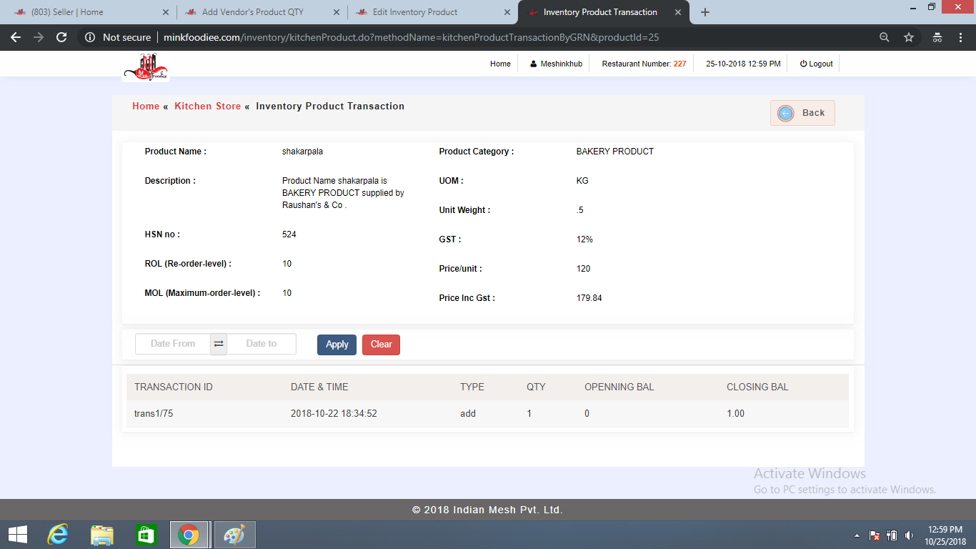Open the incognito profile icon

point(937,37)
